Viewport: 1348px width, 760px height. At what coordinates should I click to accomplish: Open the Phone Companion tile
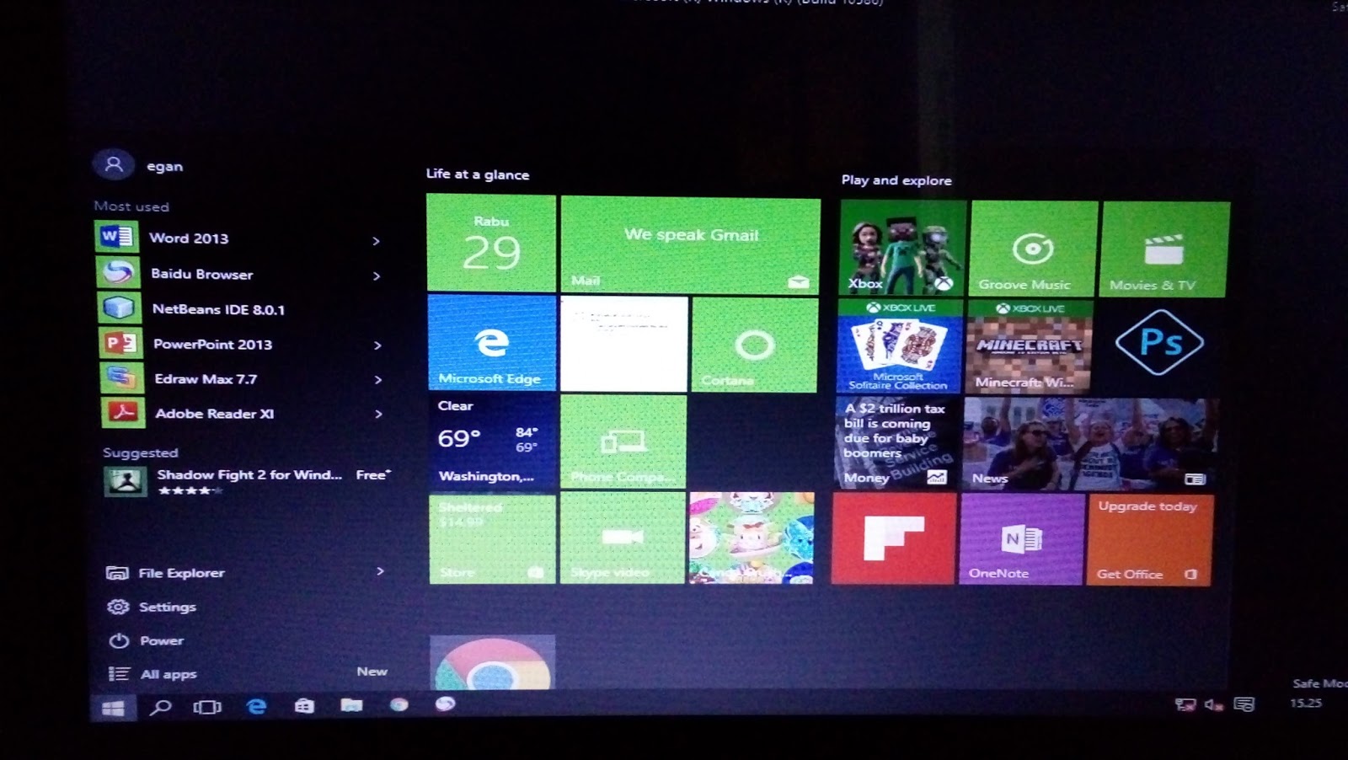coord(623,442)
